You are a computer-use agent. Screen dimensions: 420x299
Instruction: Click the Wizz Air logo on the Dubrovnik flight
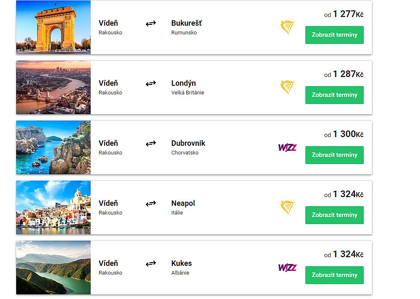288,148
